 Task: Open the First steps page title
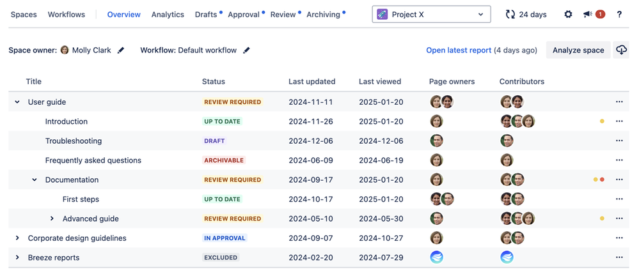click(81, 199)
